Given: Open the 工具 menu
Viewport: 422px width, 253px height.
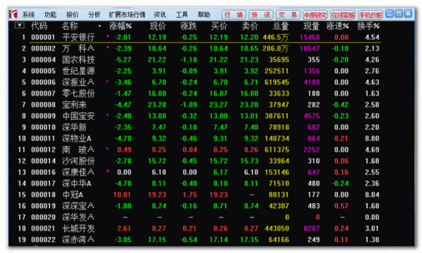Looking at the screenshot, I should 182,15.
